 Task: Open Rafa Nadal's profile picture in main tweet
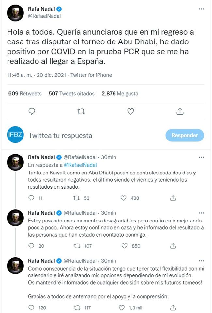(15, 13)
